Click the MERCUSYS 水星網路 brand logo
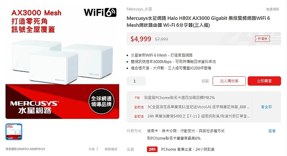The width and height of the screenshot is (287, 156). click(x=34, y=108)
